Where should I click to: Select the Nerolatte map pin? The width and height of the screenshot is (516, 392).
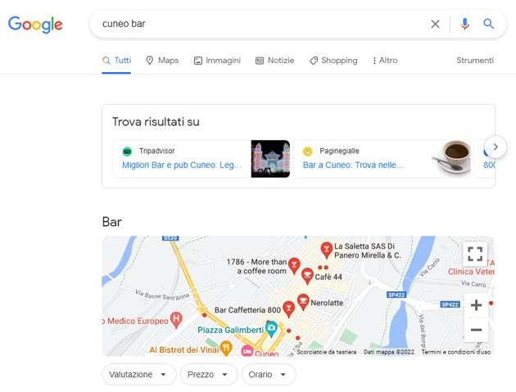303,302
